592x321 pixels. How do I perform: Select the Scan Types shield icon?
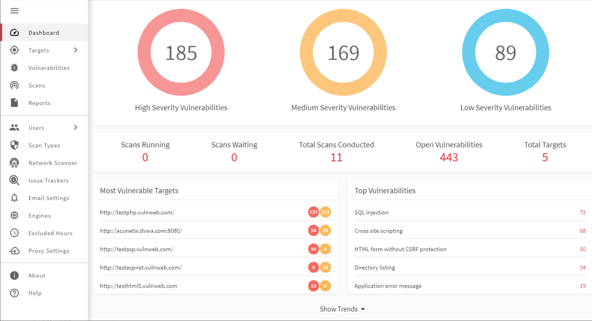(x=15, y=145)
